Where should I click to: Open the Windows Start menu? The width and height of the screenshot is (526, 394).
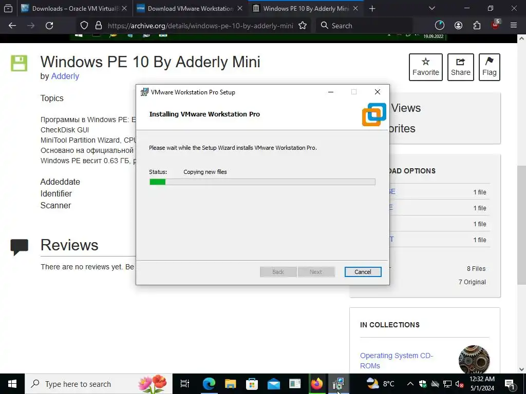12,384
